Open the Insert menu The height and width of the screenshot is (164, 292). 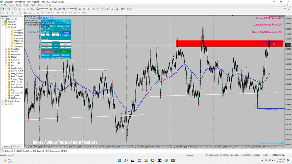coord(19,5)
